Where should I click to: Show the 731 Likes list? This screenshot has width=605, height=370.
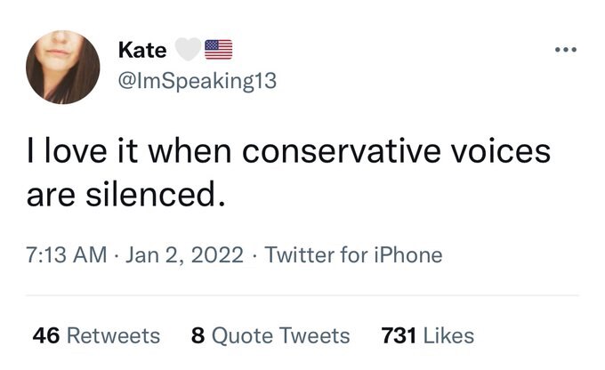pos(427,335)
